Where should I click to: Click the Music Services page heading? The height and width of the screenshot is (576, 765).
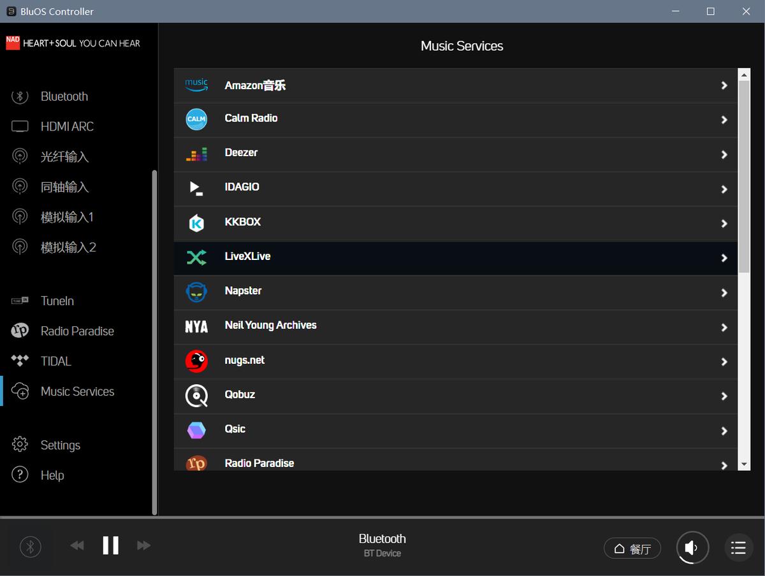[462, 46]
